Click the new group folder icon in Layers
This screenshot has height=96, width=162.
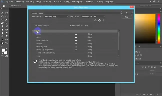[x=151, y=94]
